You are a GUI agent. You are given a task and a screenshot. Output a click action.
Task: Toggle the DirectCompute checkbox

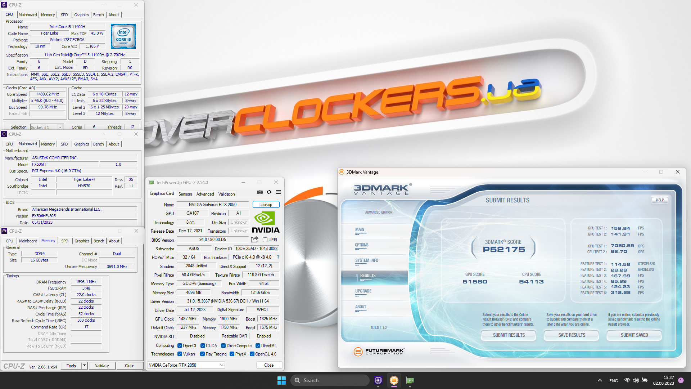(x=223, y=346)
